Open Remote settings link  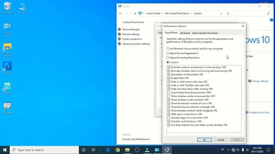[x=131, y=34]
